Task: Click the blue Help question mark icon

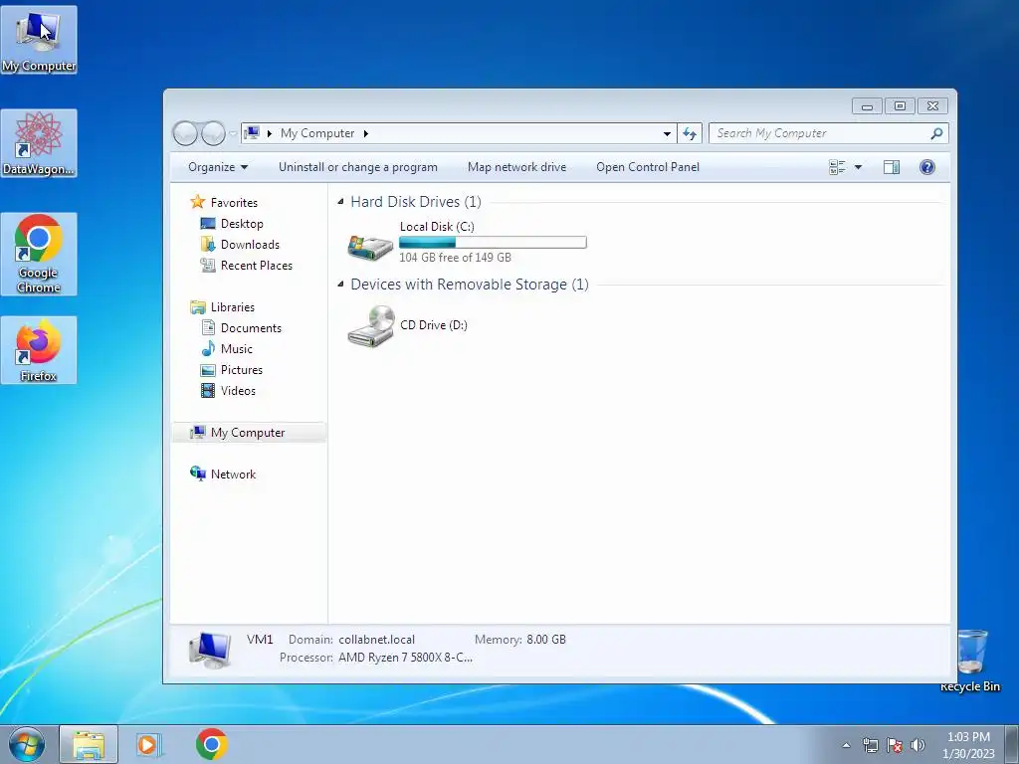Action: (x=927, y=167)
